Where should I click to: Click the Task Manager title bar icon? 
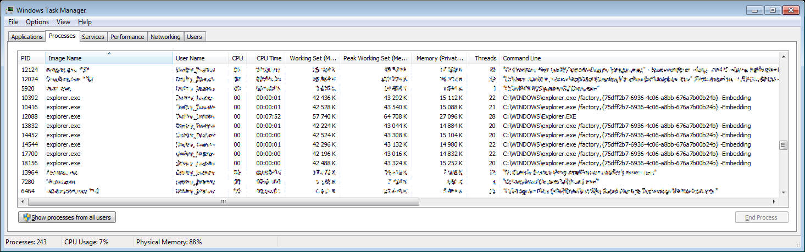[9, 10]
